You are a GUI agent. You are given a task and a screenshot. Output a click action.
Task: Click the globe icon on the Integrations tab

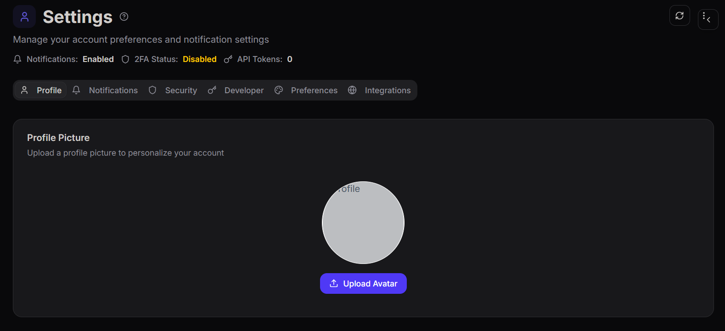coord(352,90)
